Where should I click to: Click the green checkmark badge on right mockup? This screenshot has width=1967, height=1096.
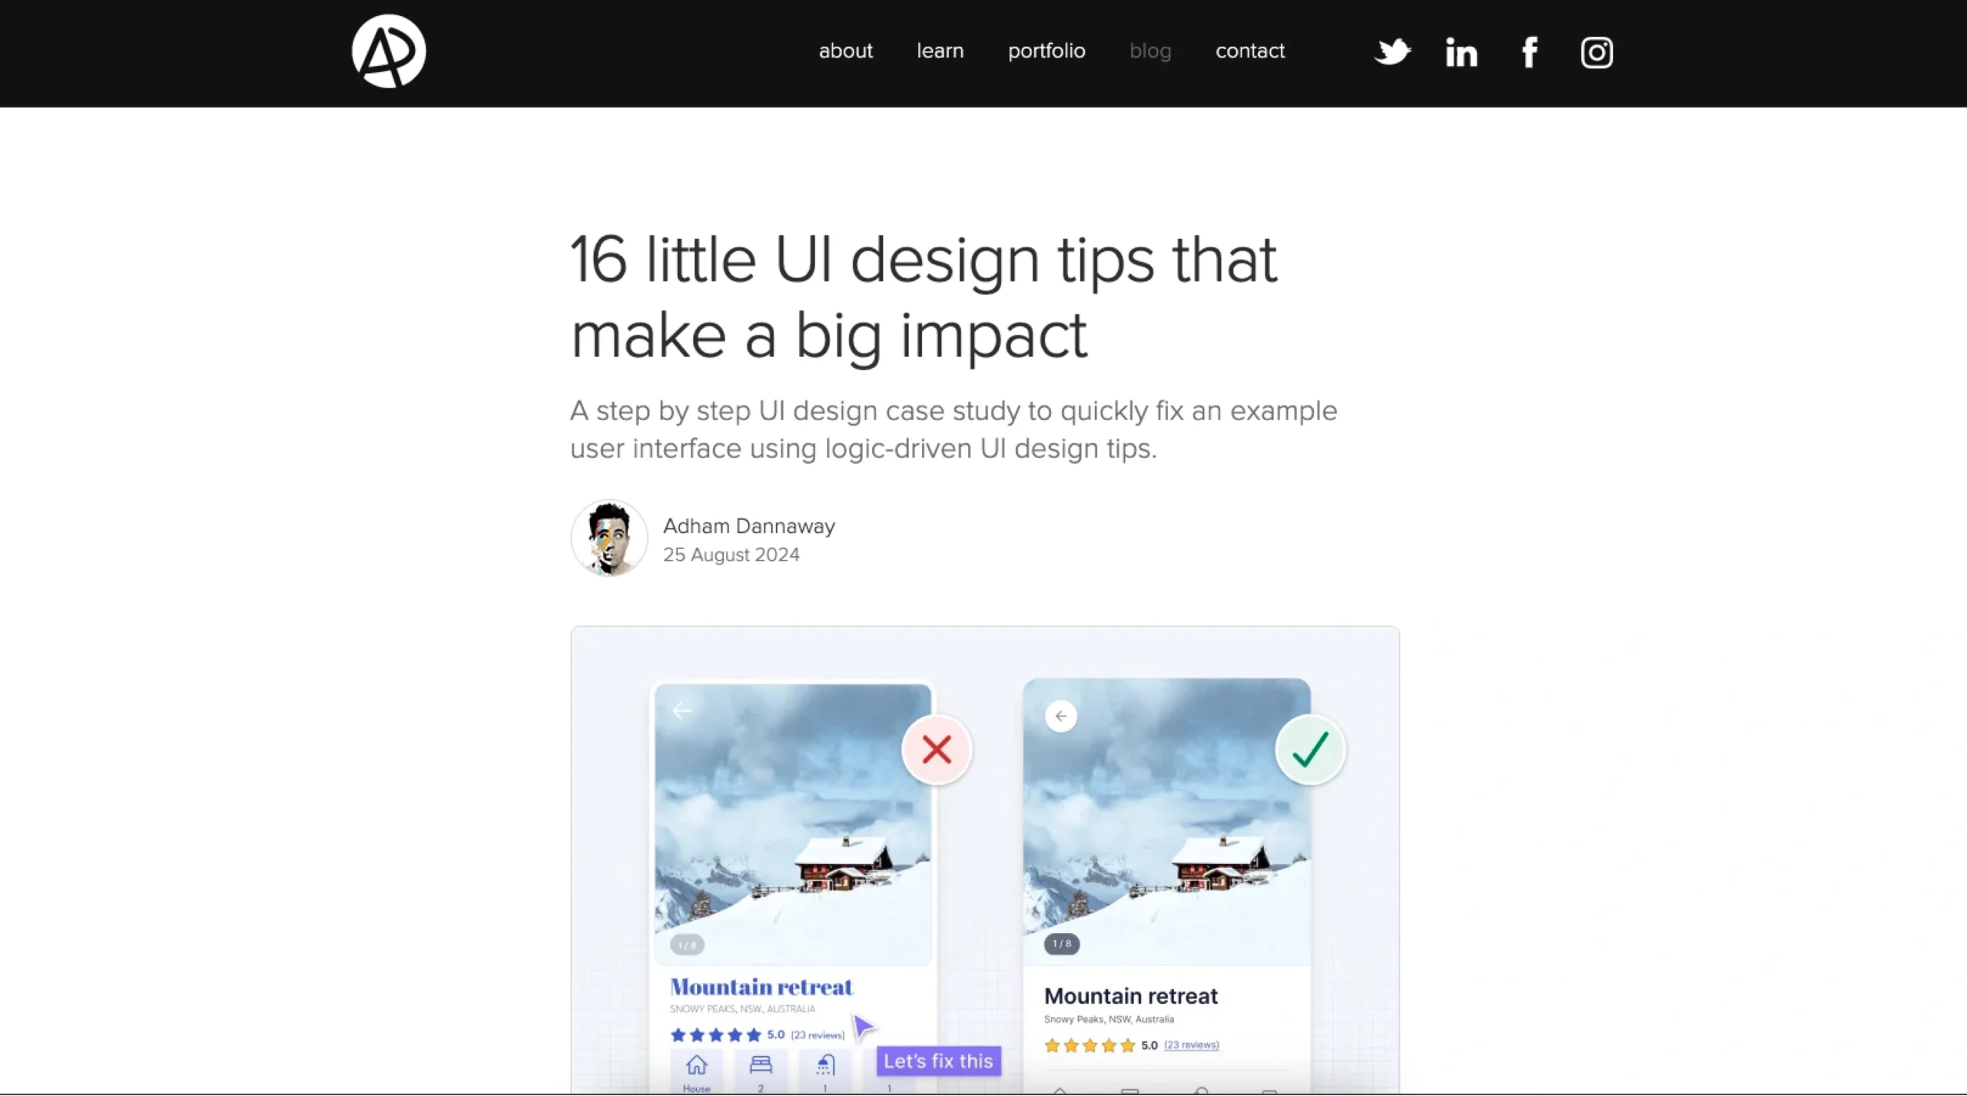(1310, 750)
